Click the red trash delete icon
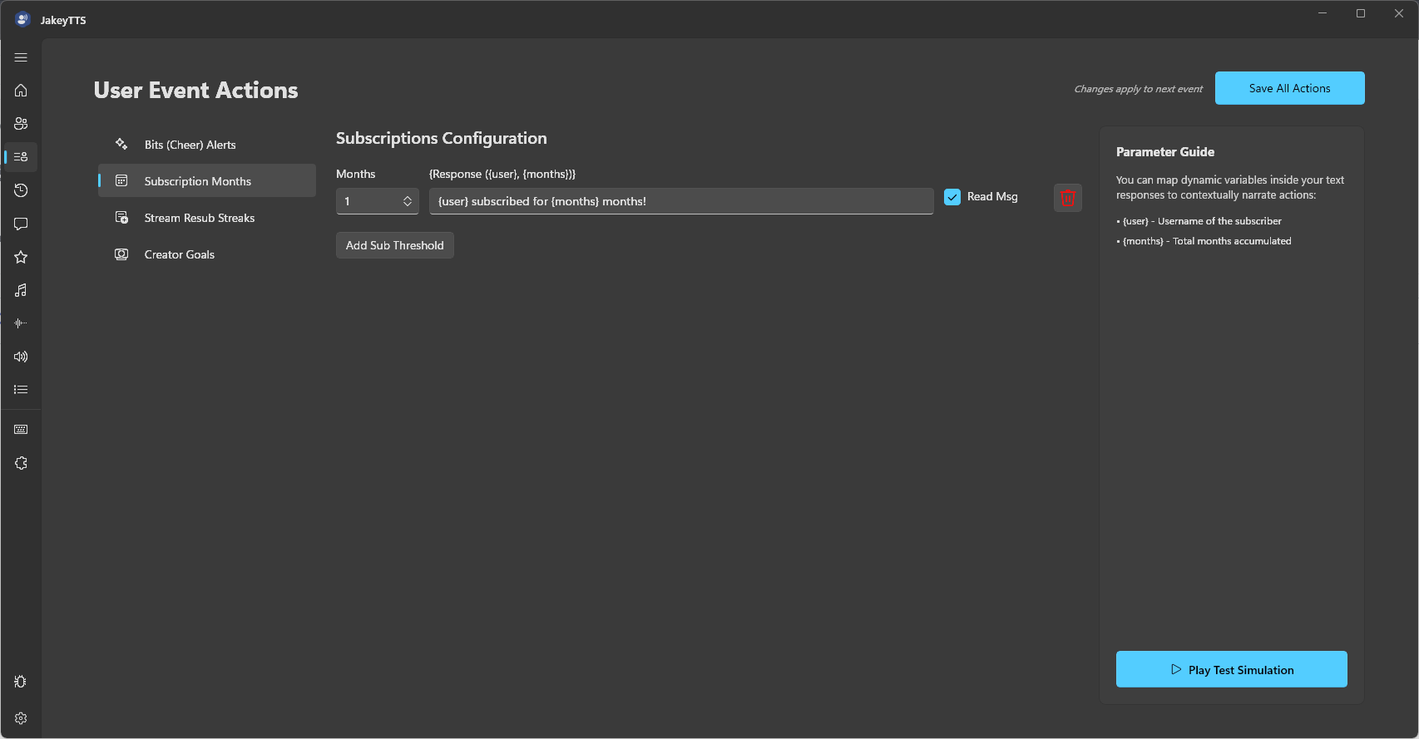Image resolution: width=1419 pixels, height=739 pixels. tap(1068, 198)
